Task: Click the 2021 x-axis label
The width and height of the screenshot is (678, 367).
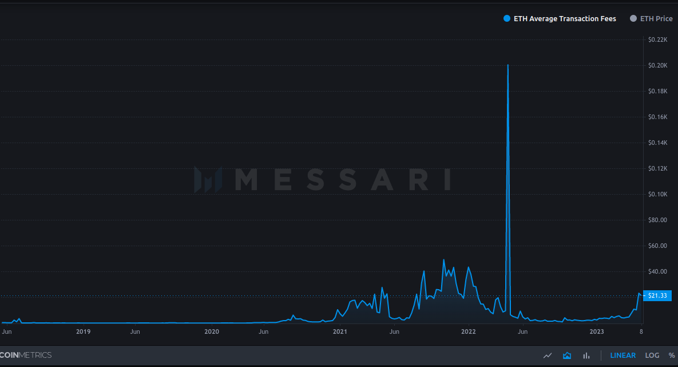Action: 340,332
